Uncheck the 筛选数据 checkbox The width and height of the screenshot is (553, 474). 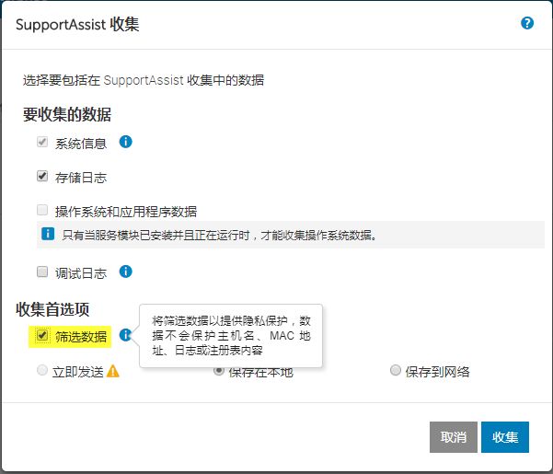pos(42,337)
